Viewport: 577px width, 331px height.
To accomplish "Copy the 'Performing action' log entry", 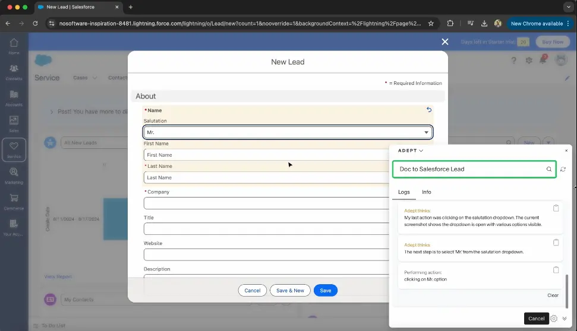I will click(x=556, y=270).
